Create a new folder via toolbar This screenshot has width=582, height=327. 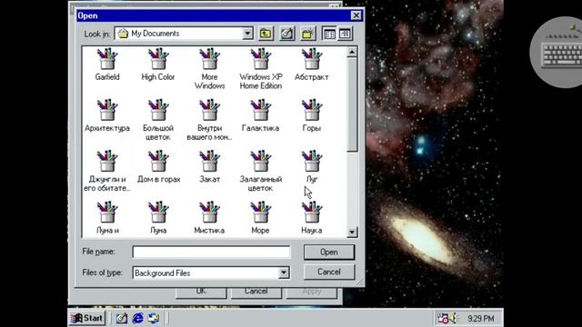click(x=307, y=34)
